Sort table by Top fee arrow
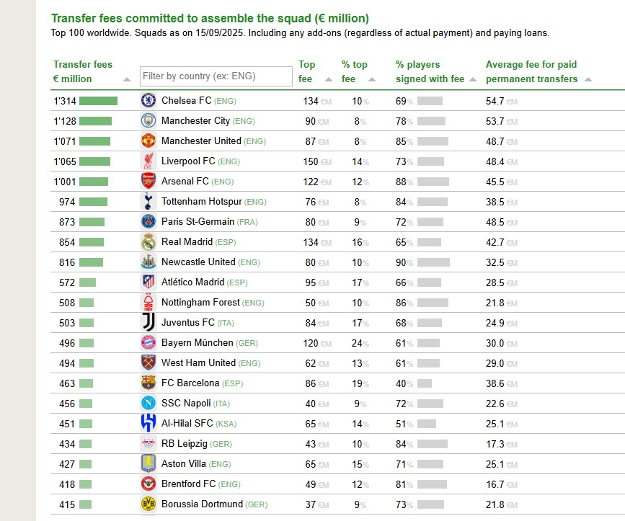The height and width of the screenshot is (521, 625). tap(329, 79)
